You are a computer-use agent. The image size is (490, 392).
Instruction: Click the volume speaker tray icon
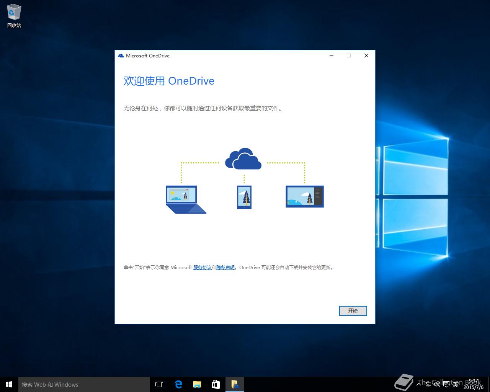click(x=437, y=384)
